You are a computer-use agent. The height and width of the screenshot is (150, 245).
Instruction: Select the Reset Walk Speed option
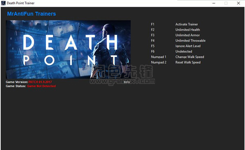coord(188,62)
